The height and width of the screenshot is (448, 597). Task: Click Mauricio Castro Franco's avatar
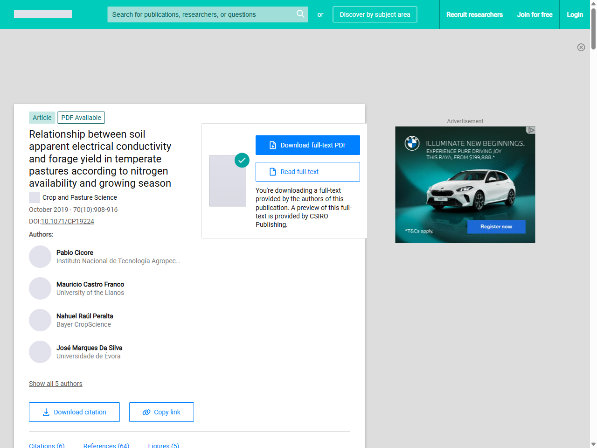point(40,288)
